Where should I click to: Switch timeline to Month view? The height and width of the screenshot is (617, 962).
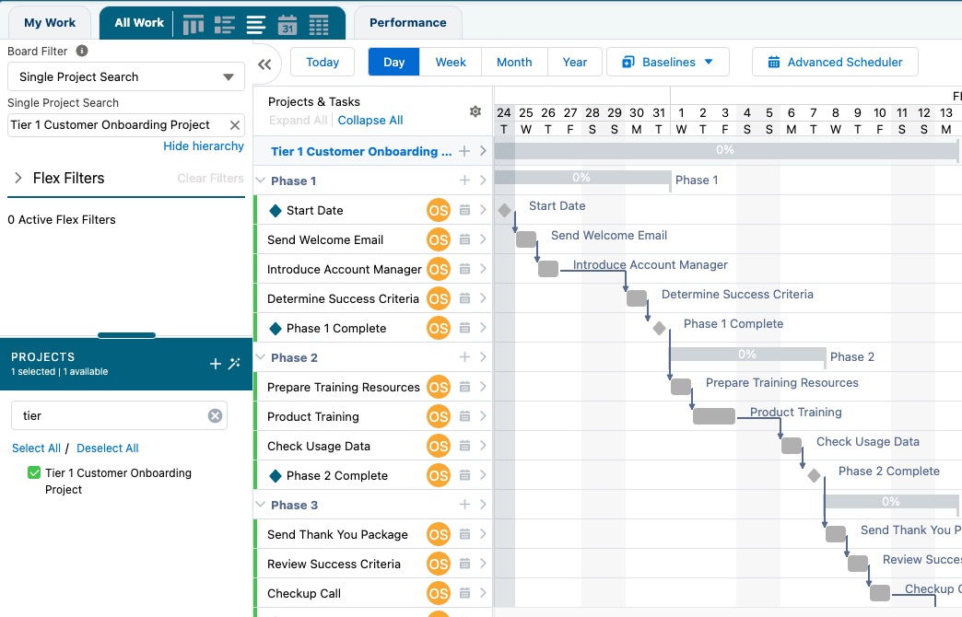(x=514, y=62)
